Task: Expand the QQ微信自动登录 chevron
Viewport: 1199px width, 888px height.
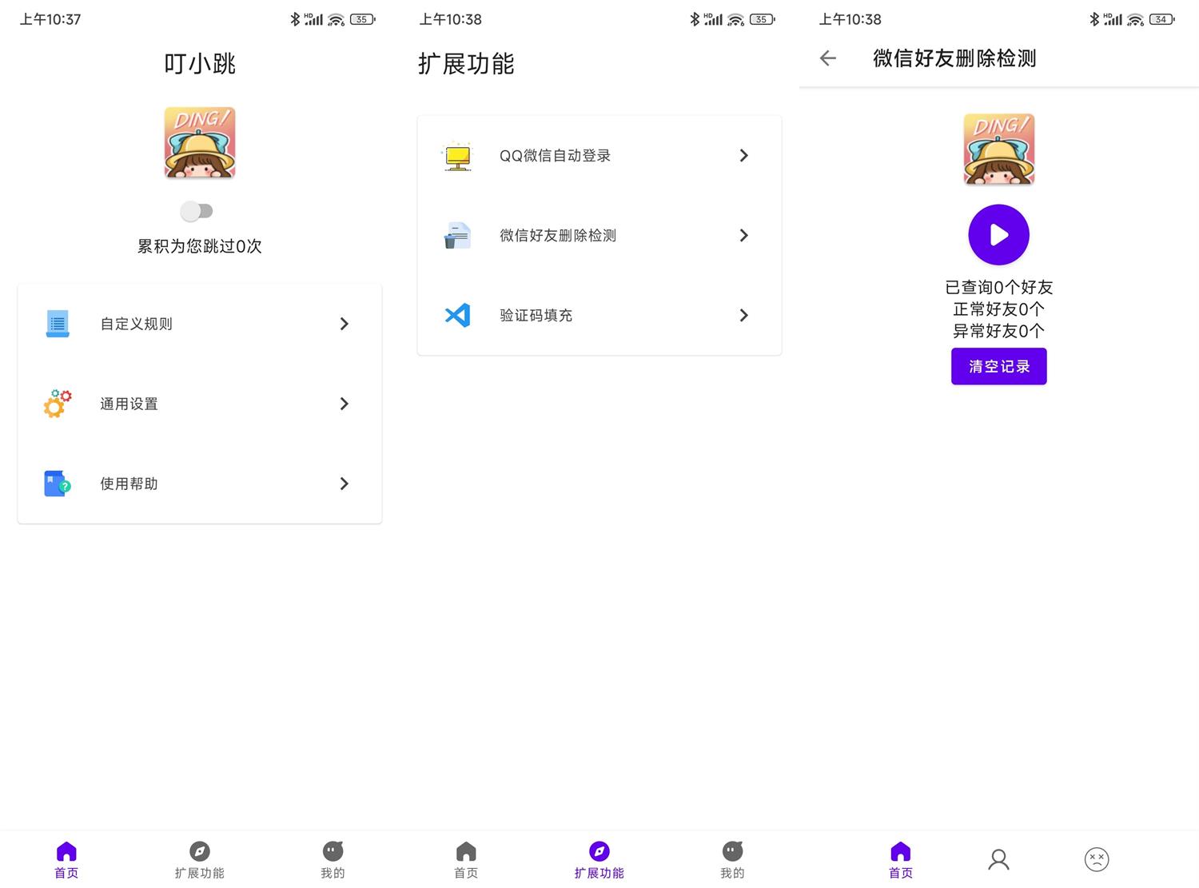Action: tap(743, 155)
